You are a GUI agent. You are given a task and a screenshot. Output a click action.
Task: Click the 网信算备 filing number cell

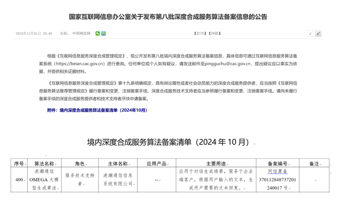278,180
